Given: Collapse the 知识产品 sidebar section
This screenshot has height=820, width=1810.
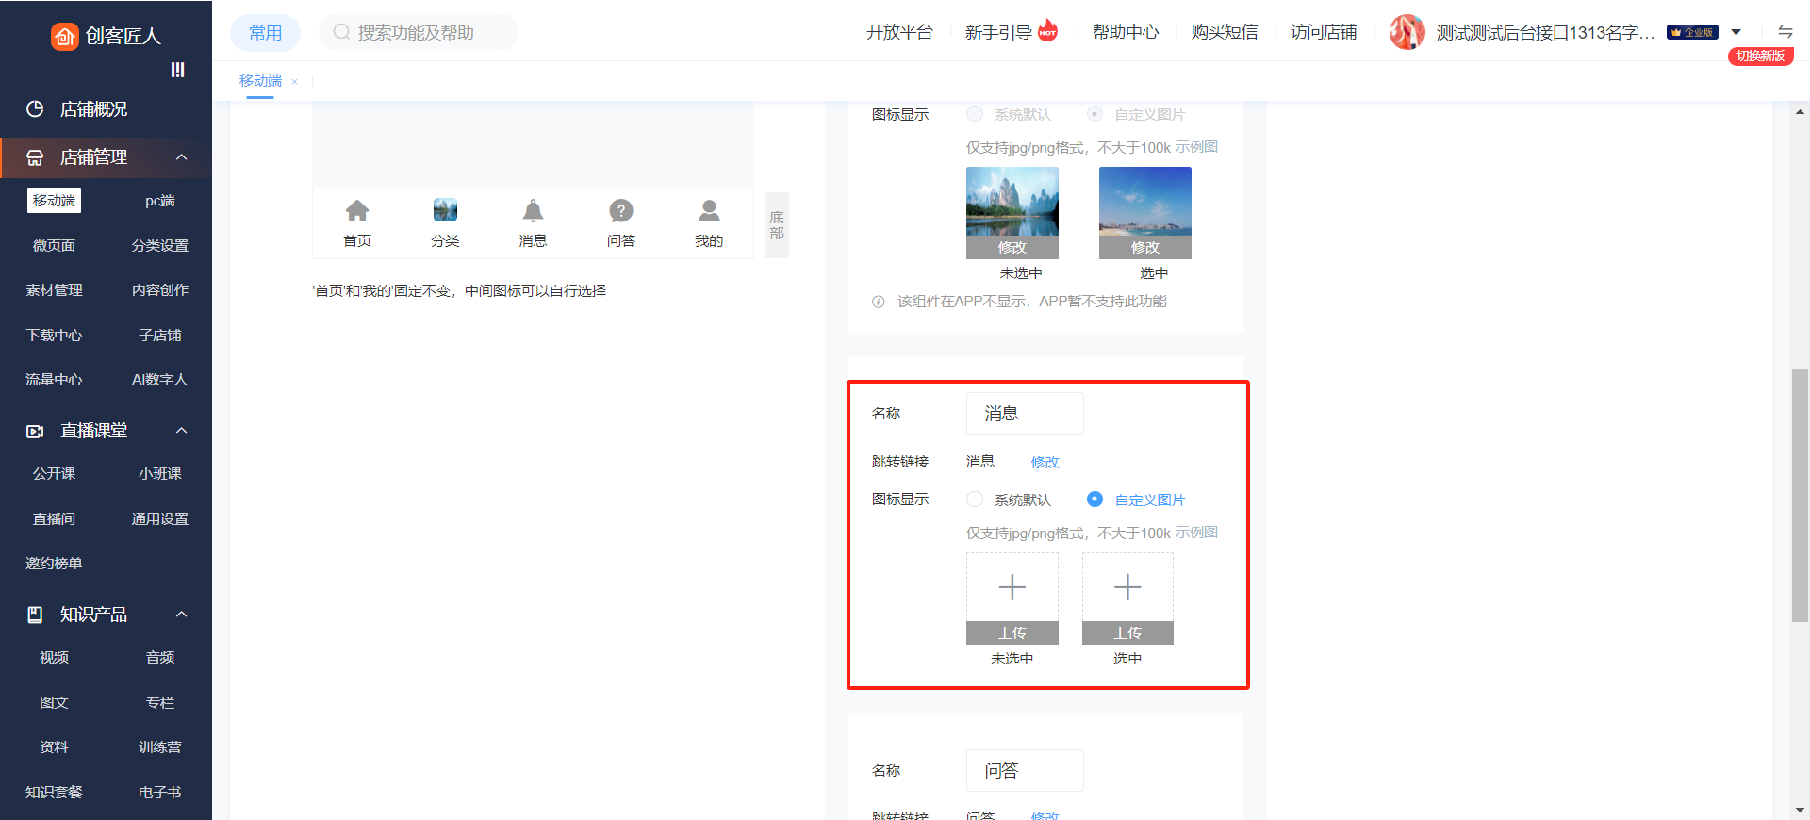Looking at the screenshot, I should click(182, 615).
